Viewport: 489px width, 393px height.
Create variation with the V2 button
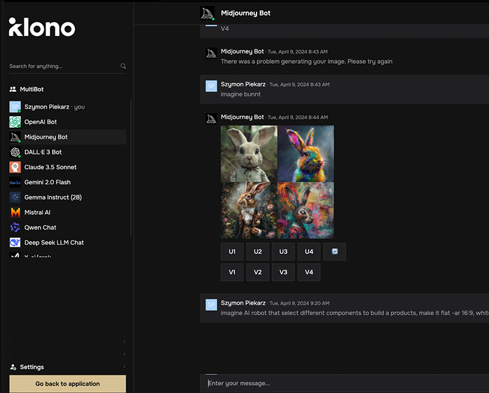[x=258, y=272]
